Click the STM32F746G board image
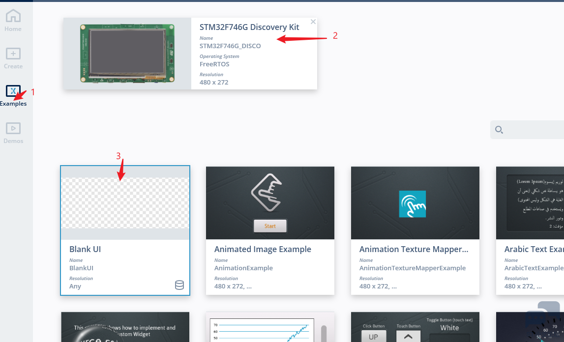 click(127, 53)
